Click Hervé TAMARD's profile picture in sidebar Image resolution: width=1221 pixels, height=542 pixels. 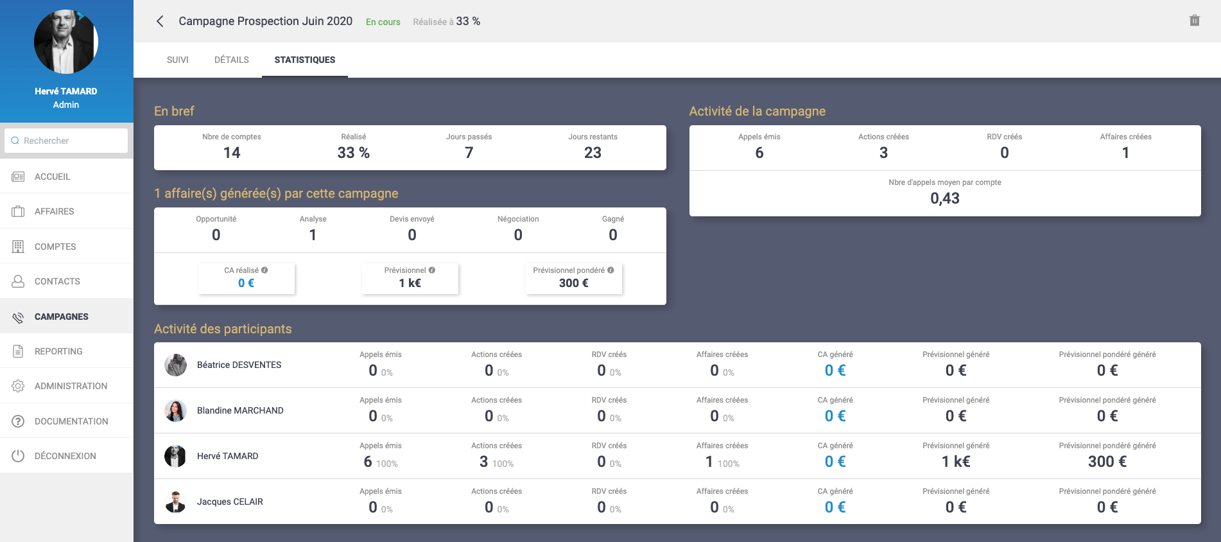[x=65, y=42]
